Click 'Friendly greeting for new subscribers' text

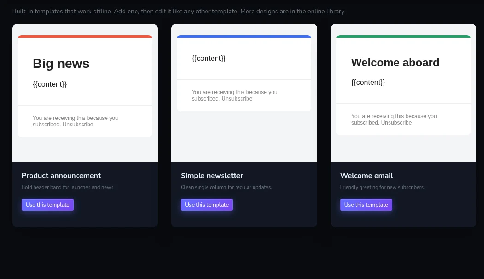pyautogui.click(x=382, y=187)
